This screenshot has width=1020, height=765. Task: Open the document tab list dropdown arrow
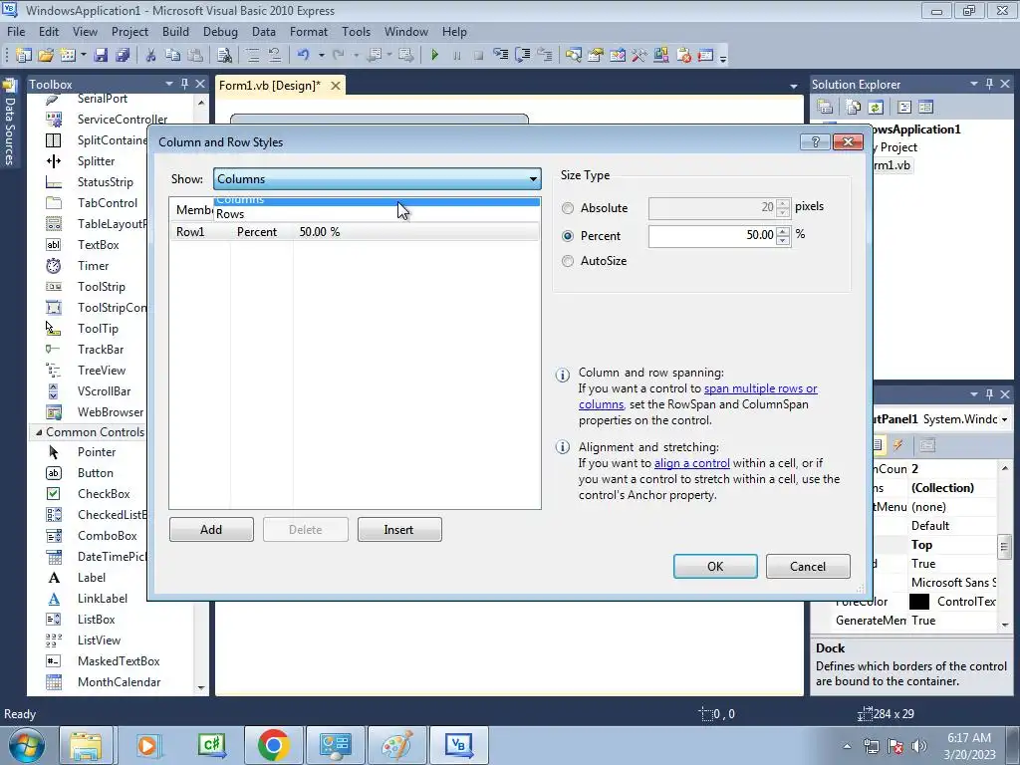(x=794, y=86)
